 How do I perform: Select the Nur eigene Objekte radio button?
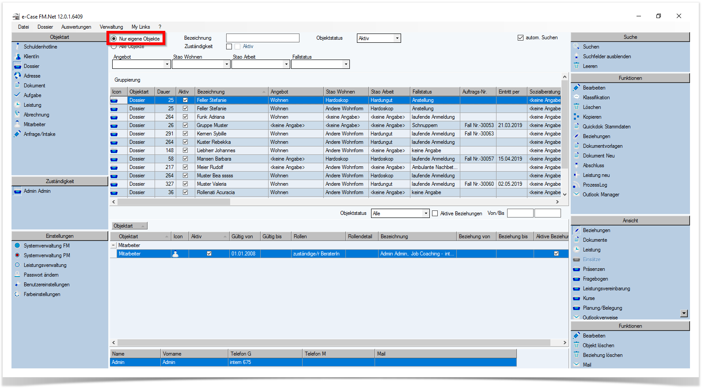click(114, 39)
